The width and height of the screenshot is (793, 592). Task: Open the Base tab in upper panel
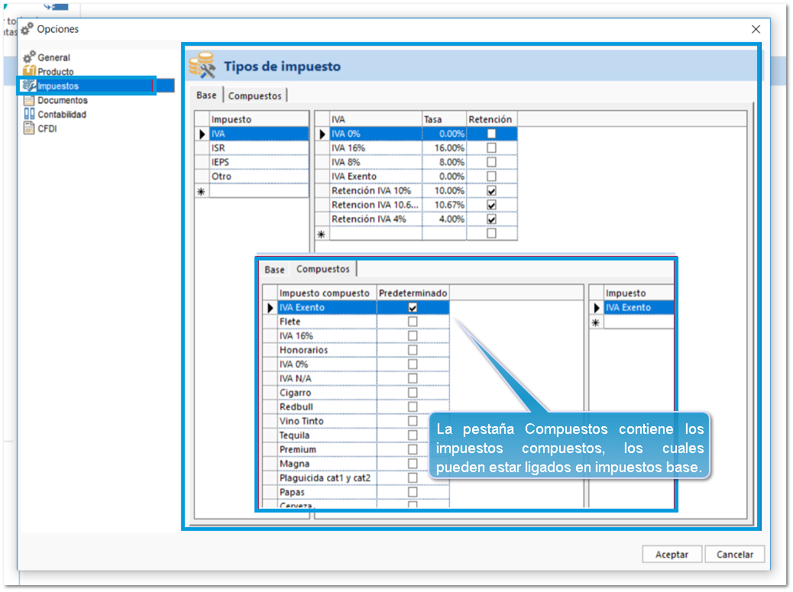206,95
